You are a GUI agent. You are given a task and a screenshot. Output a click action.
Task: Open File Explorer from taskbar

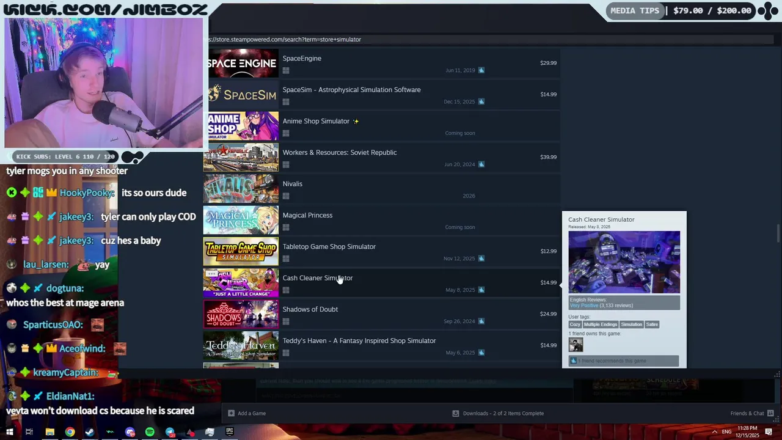click(x=49, y=432)
